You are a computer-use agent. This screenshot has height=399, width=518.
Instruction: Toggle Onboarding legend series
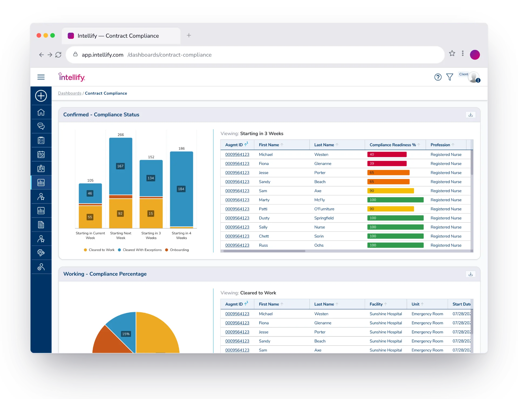tap(177, 250)
